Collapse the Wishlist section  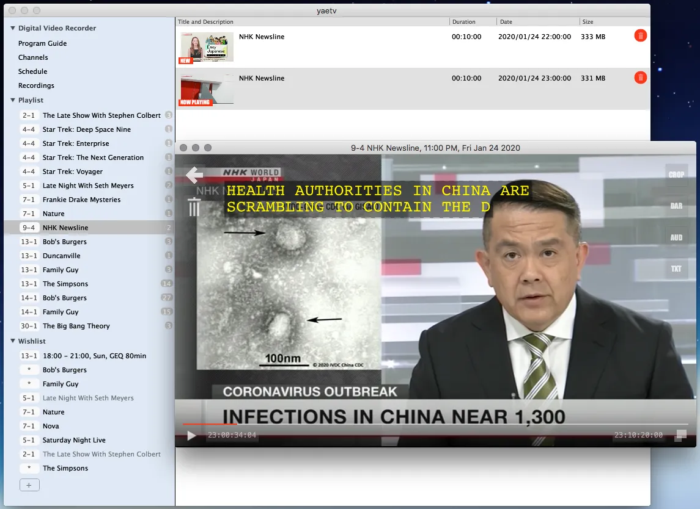tap(13, 341)
